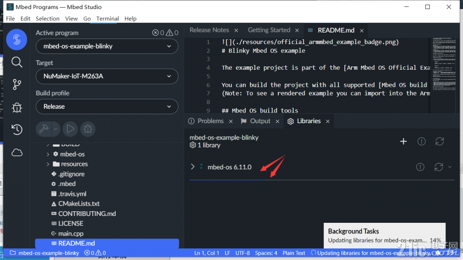
Task: Click the mbed-os-example-blinky folder in status bar
Action: (x=45, y=253)
